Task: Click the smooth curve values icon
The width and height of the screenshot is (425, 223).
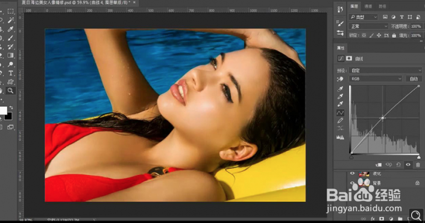Action: pyautogui.click(x=340, y=129)
